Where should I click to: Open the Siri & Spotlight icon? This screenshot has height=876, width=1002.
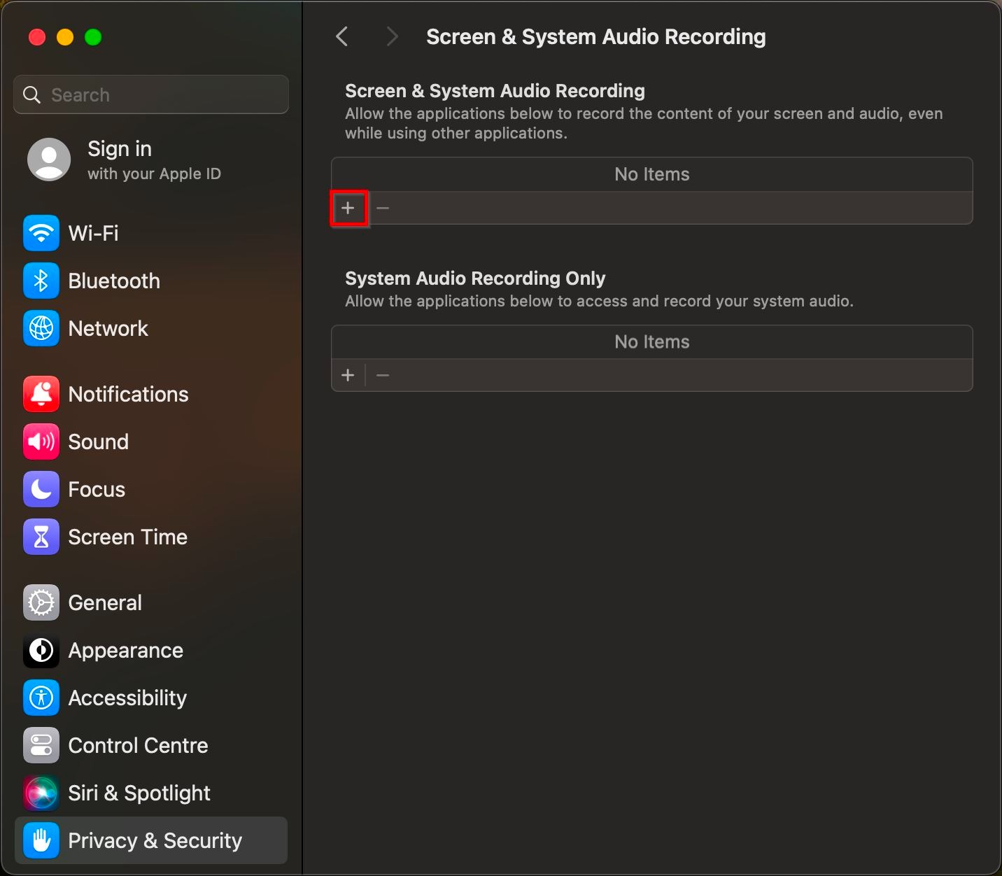41,793
